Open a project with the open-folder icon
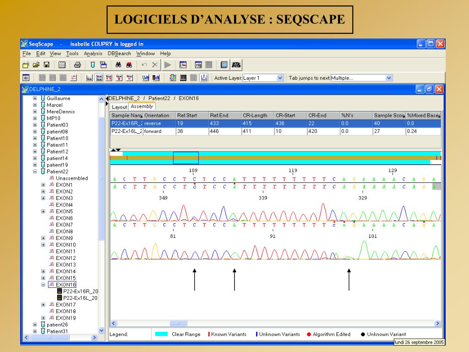469x352 pixels. tap(36, 65)
